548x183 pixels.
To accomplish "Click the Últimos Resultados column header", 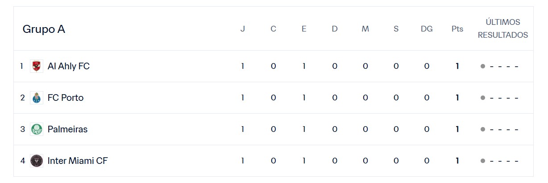I will pyautogui.click(x=503, y=28).
